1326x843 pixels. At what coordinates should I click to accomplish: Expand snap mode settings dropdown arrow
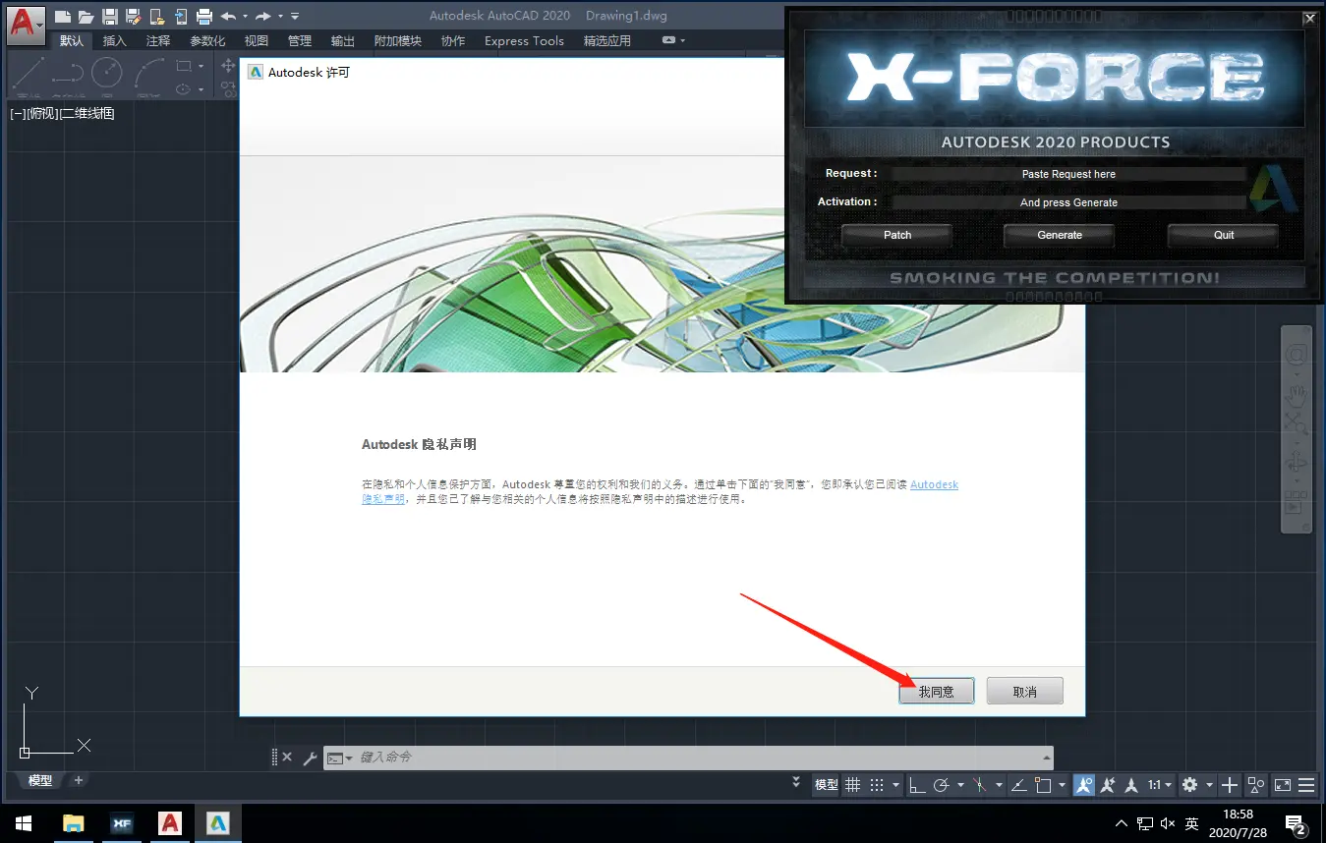pos(896,785)
